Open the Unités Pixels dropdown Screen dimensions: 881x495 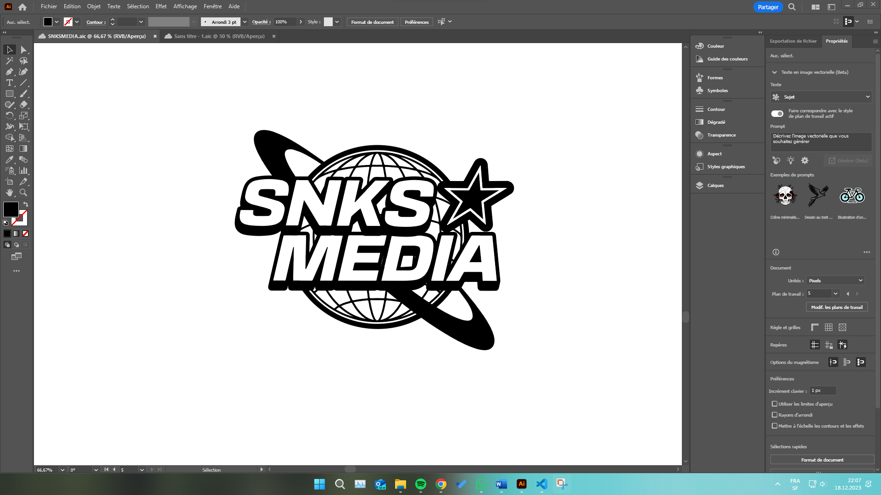click(836, 280)
